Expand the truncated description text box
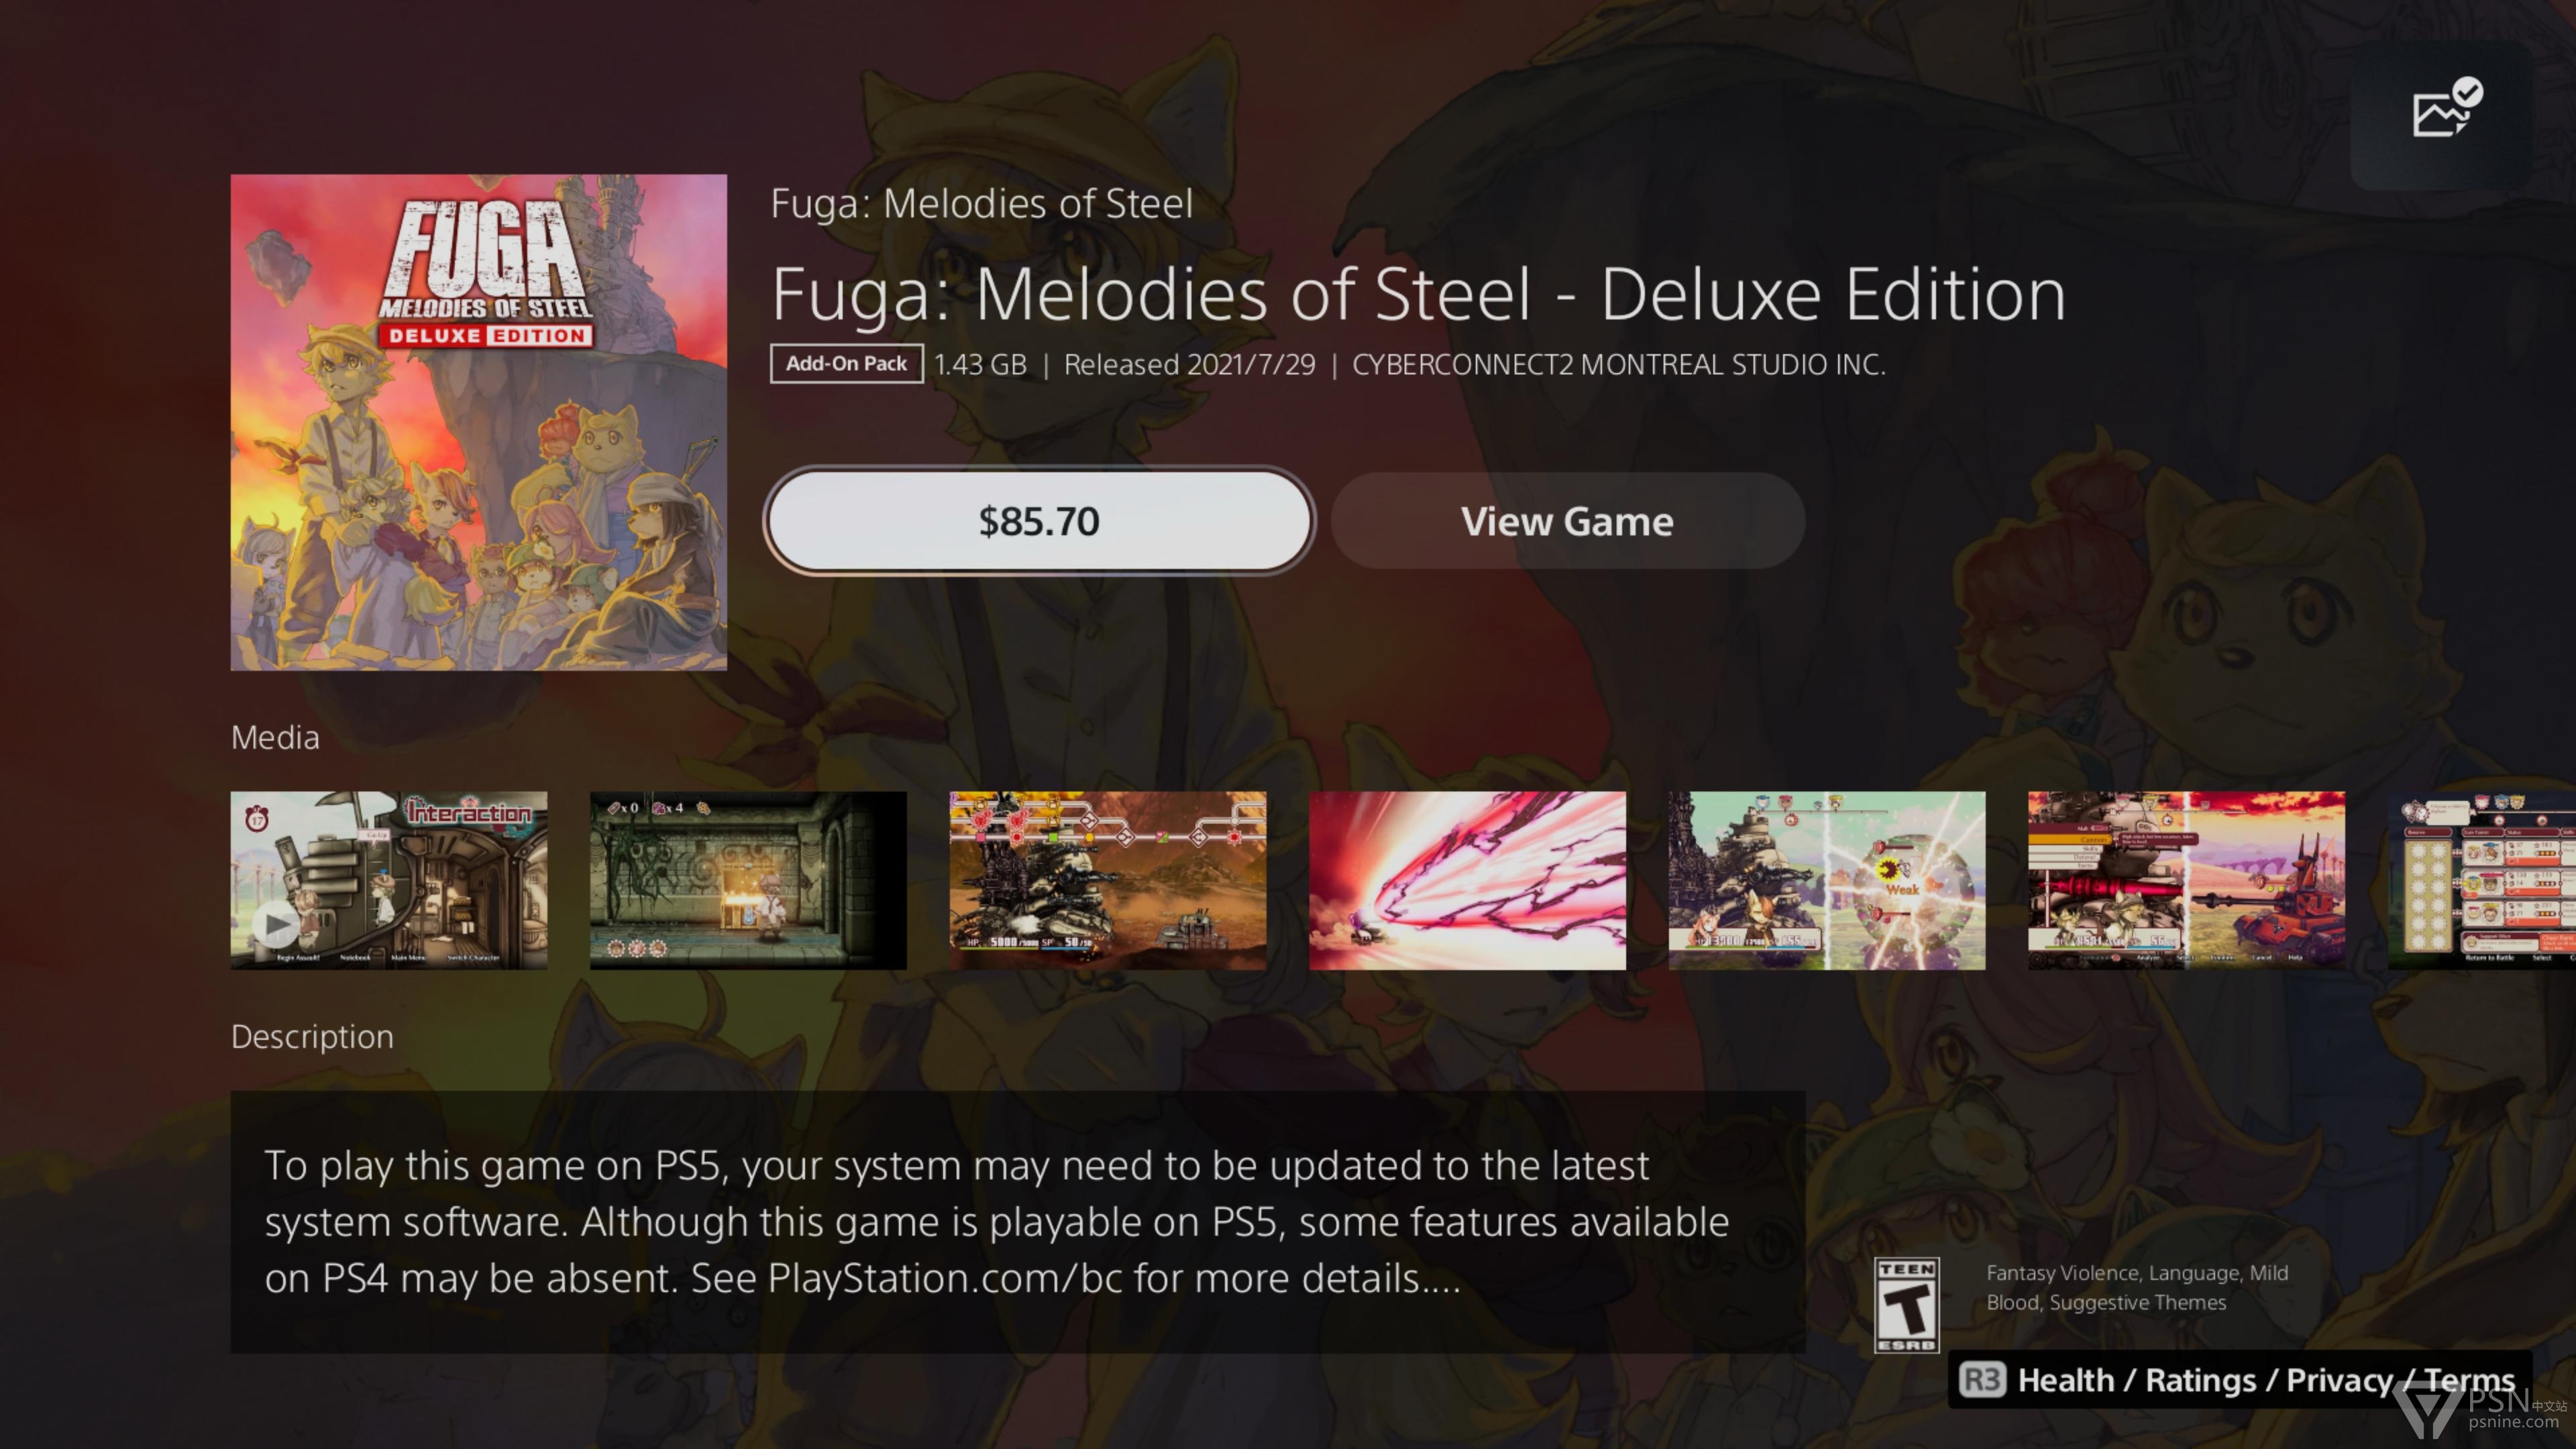The width and height of the screenshot is (2576, 1449). click(1017, 1221)
